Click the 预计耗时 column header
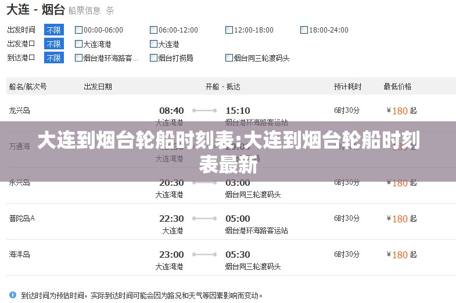This screenshot has height=303, width=456. pyautogui.click(x=347, y=86)
